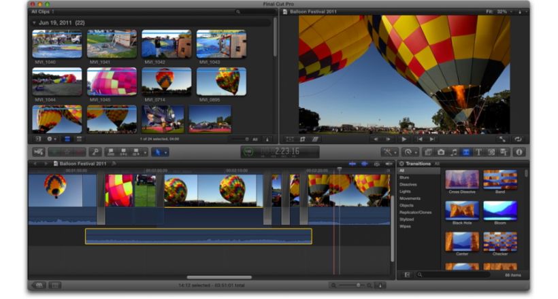Show the Music and Sound browser
The image size is (558, 299).
tap(454, 152)
